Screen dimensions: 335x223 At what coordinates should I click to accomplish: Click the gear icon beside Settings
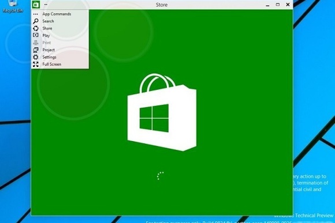coord(36,57)
